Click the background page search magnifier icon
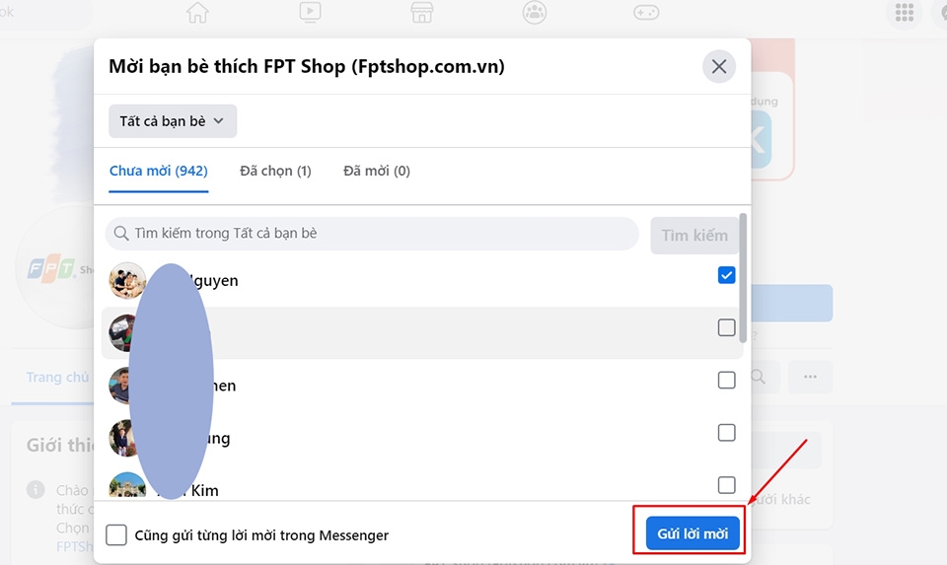947x565 pixels. [x=759, y=378]
